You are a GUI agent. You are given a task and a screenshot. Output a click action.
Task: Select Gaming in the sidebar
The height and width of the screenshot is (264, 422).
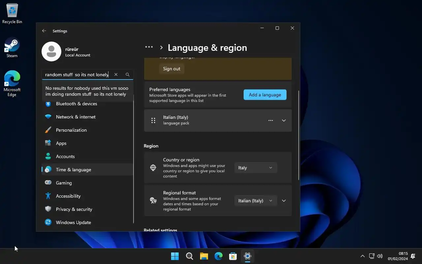coord(87,183)
